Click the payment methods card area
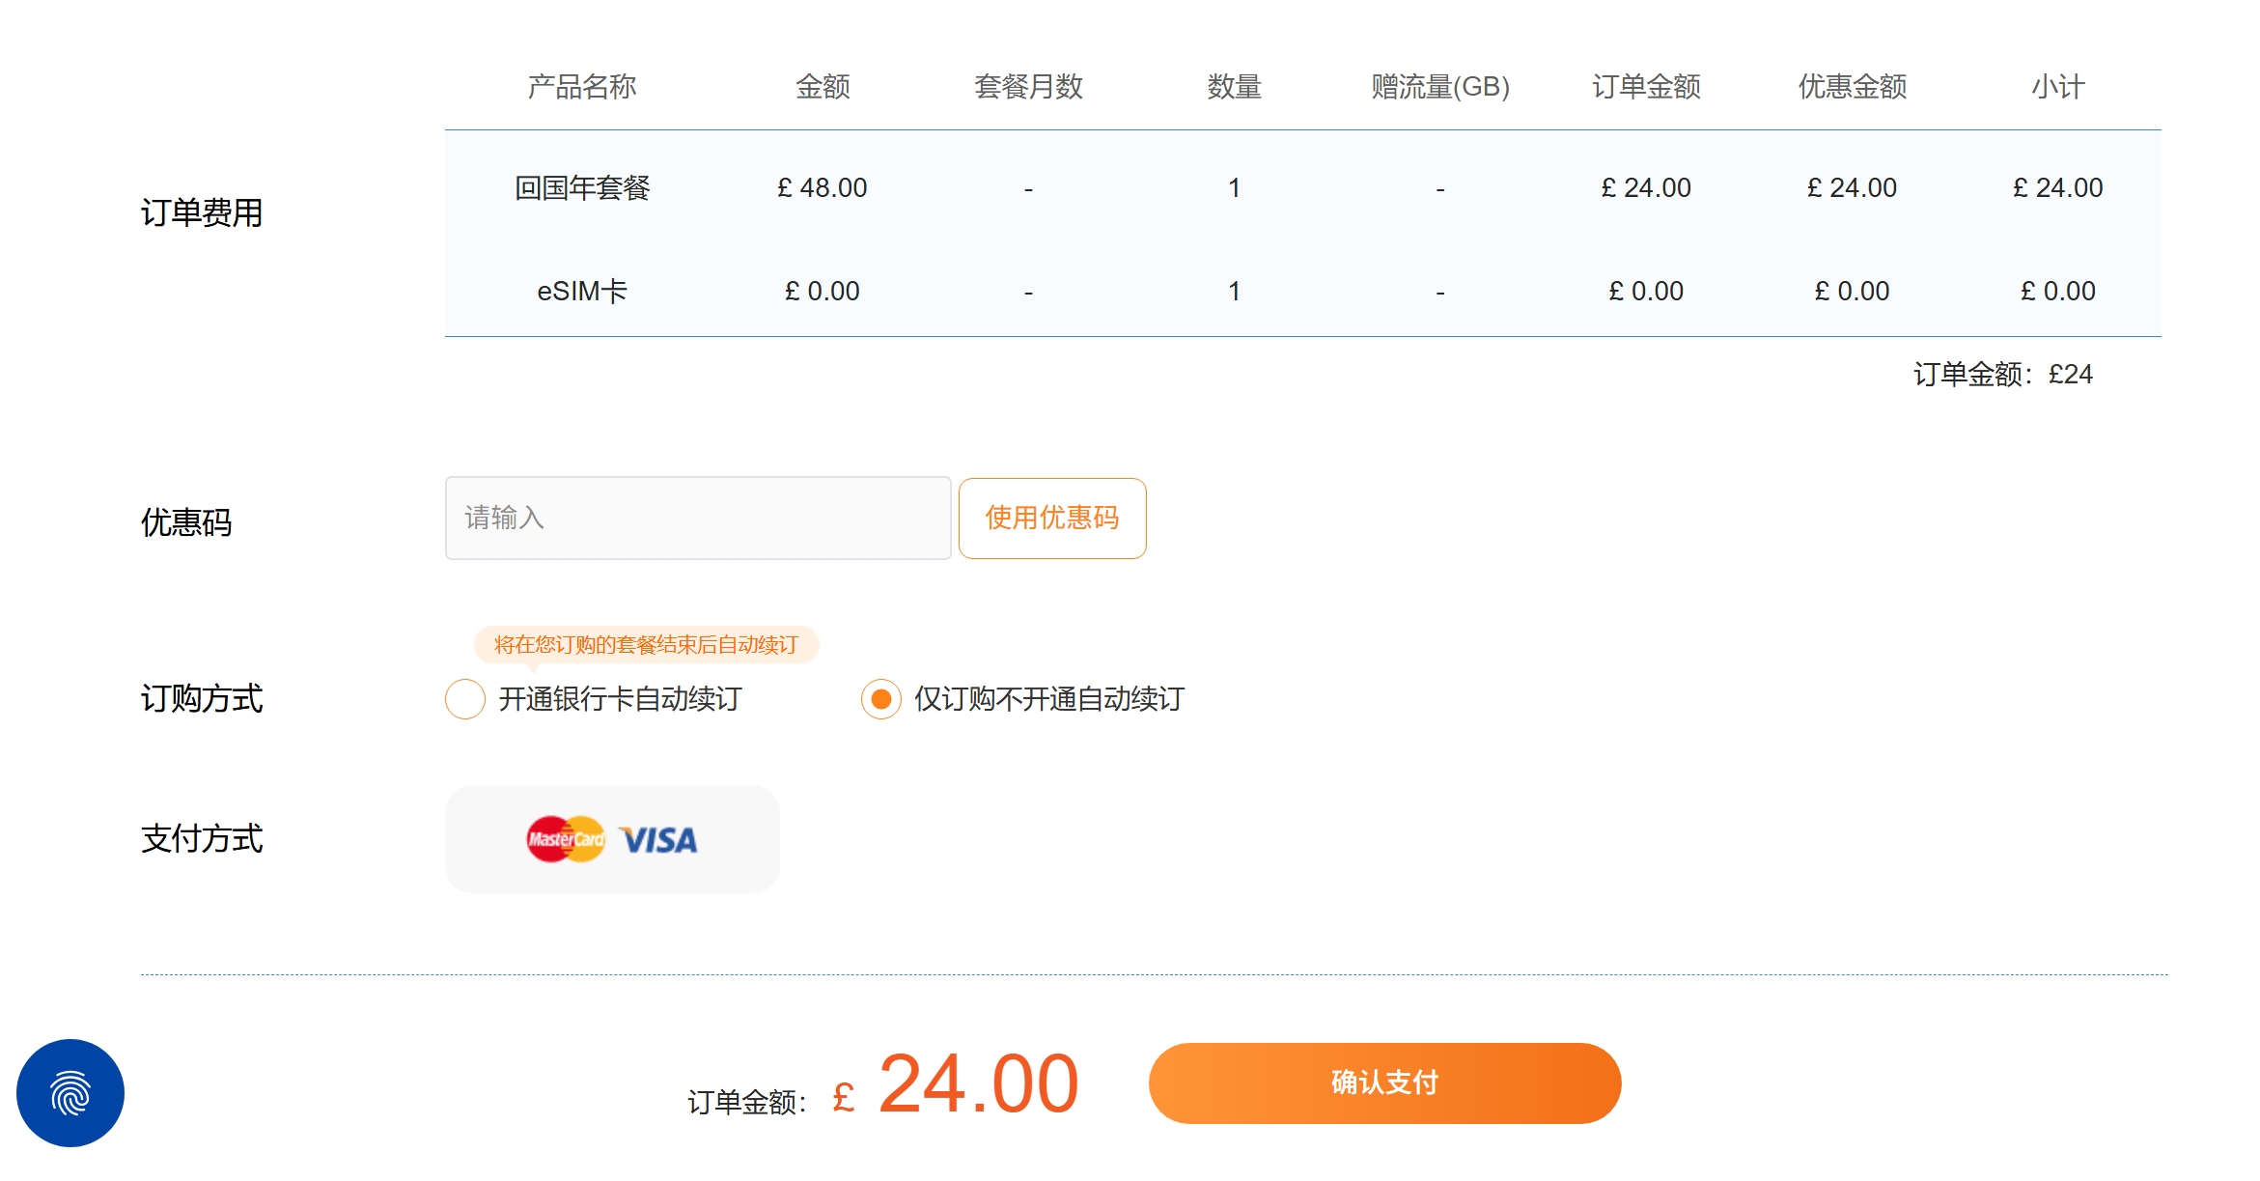Viewport: 2260px width, 1181px height. click(x=614, y=838)
